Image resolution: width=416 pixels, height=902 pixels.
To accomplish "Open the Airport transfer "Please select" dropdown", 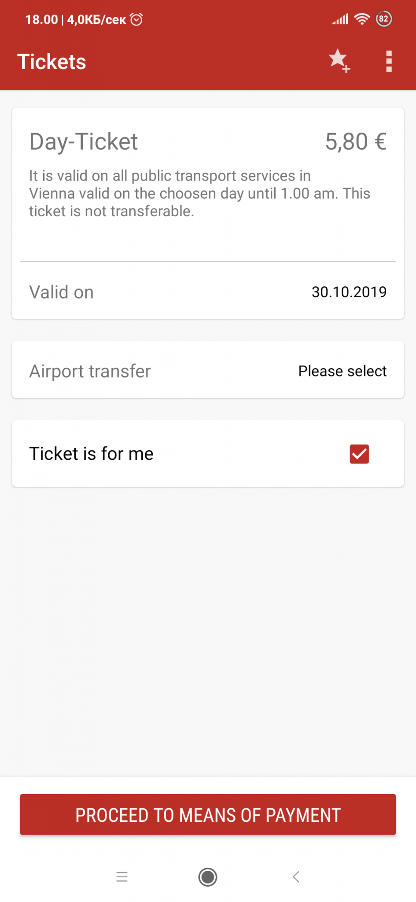I will (x=342, y=371).
